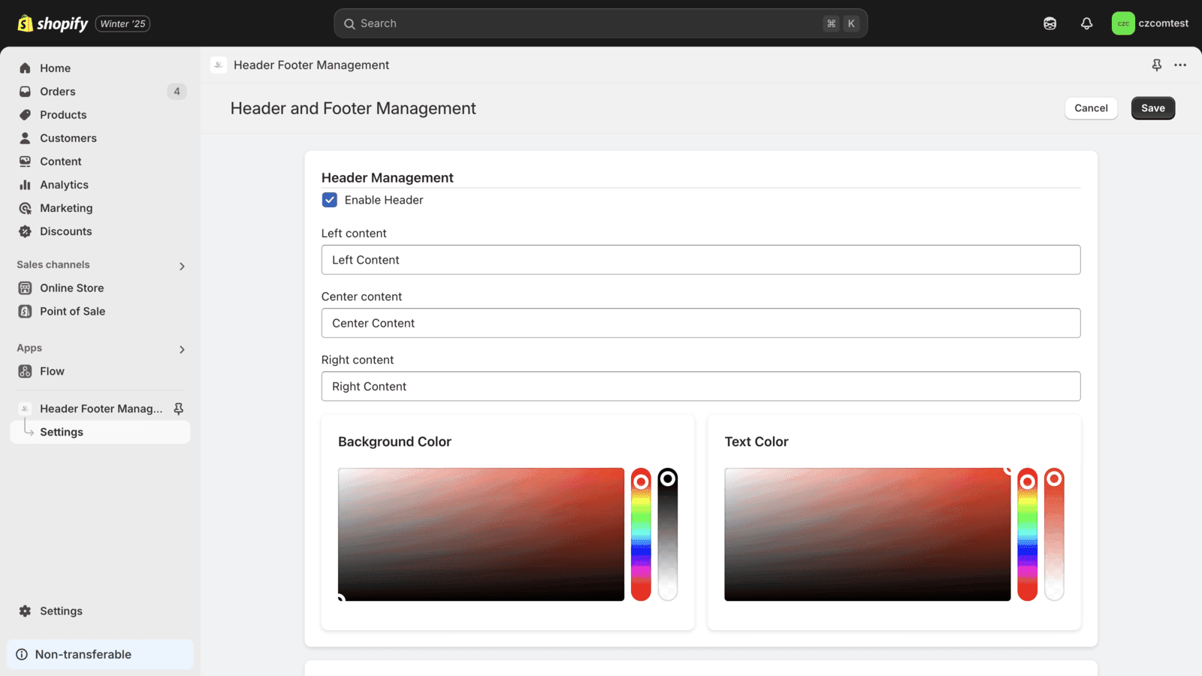The width and height of the screenshot is (1202, 676).
Task: Uncheck the Enable Header checkbox
Action: point(330,200)
